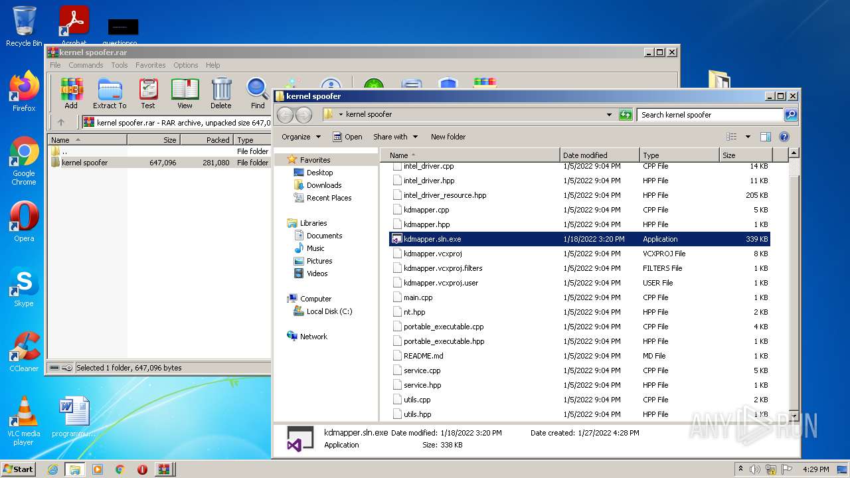Viewport: 850px width, 478px height.
Task: Select the Word document on desktop
Action: [74, 417]
